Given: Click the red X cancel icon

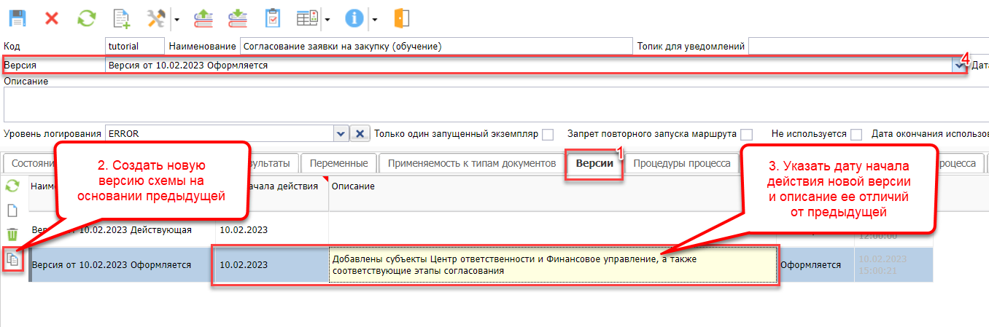Looking at the screenshot, I should [x=52, y=17].
